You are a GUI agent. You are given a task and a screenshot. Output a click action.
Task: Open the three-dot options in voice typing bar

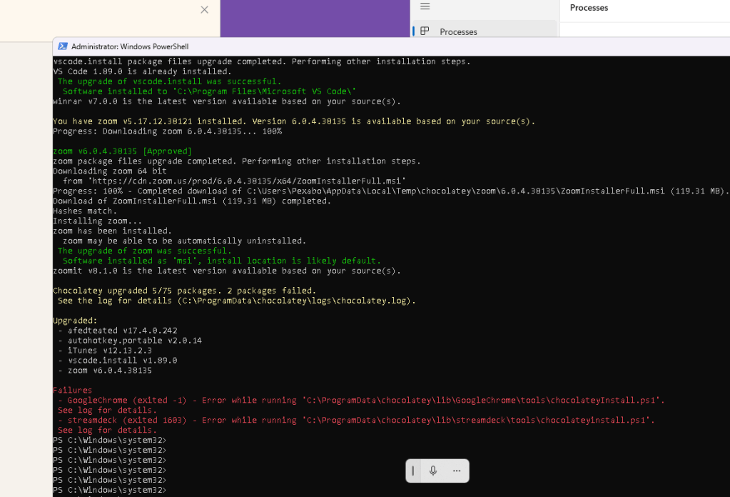(x=457, y=471)
